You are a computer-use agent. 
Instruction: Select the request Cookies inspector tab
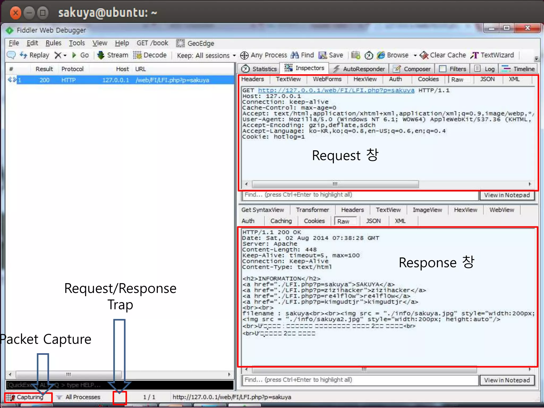(428, 79)
